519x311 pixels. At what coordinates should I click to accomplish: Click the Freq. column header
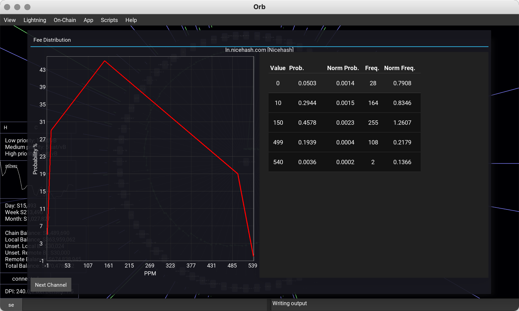pyautogui.click(x=372, y=68)
